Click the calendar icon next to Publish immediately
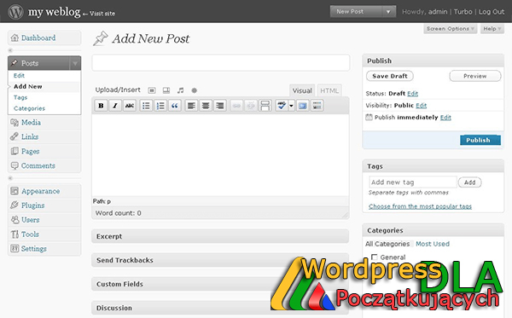This screenshot has height=318, width=512. point(369,117)
